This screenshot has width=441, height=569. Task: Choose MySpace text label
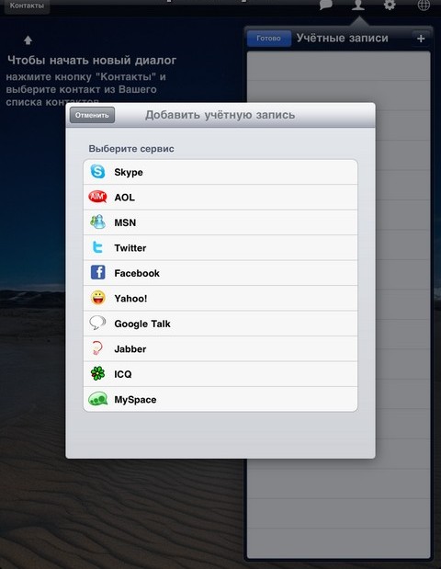click(135, 400)
